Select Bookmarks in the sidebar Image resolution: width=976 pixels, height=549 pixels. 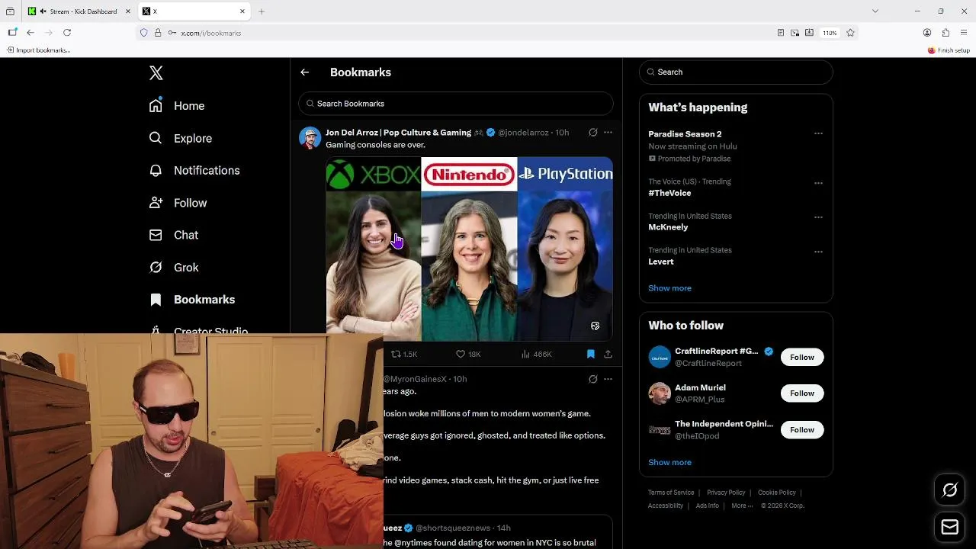coord(192,300)
